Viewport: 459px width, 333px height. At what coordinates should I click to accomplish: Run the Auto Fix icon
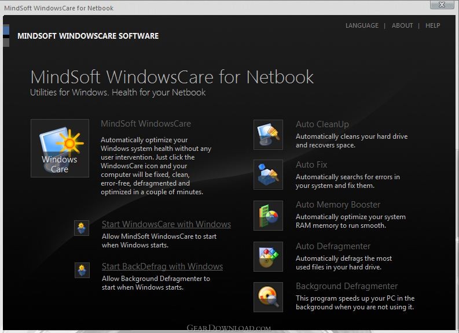pos(268,175)
